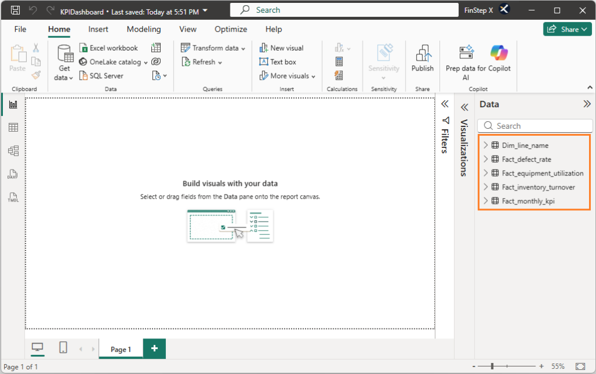Expand the Fact_inventory_turnover table
Screen dimensions: 596x374
point(485,187)
